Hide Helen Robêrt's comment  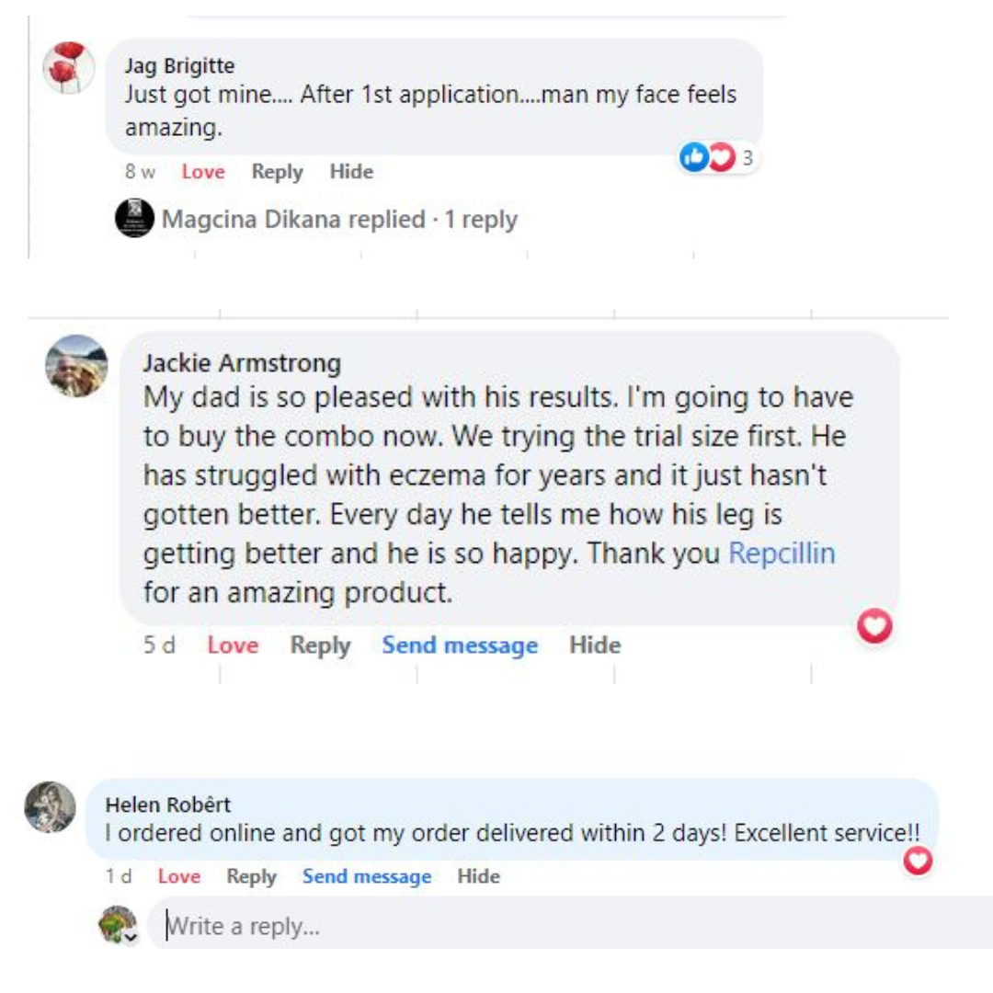tap(478, 877)
